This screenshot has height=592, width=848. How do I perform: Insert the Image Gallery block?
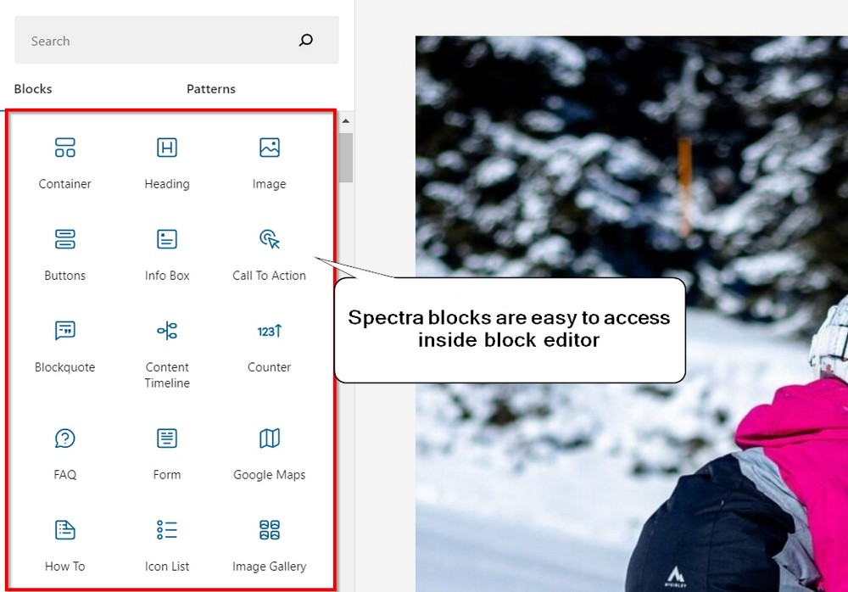pyautogui.click(x=268, y=544)
